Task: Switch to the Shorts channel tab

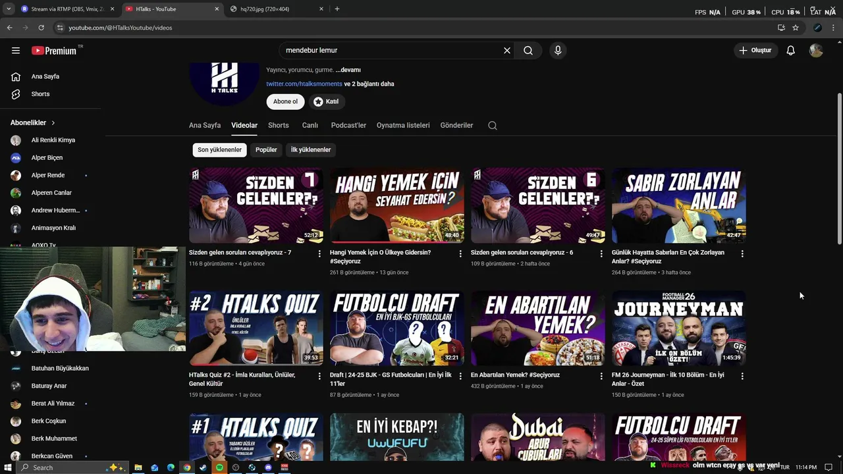Action: (279, 125)
